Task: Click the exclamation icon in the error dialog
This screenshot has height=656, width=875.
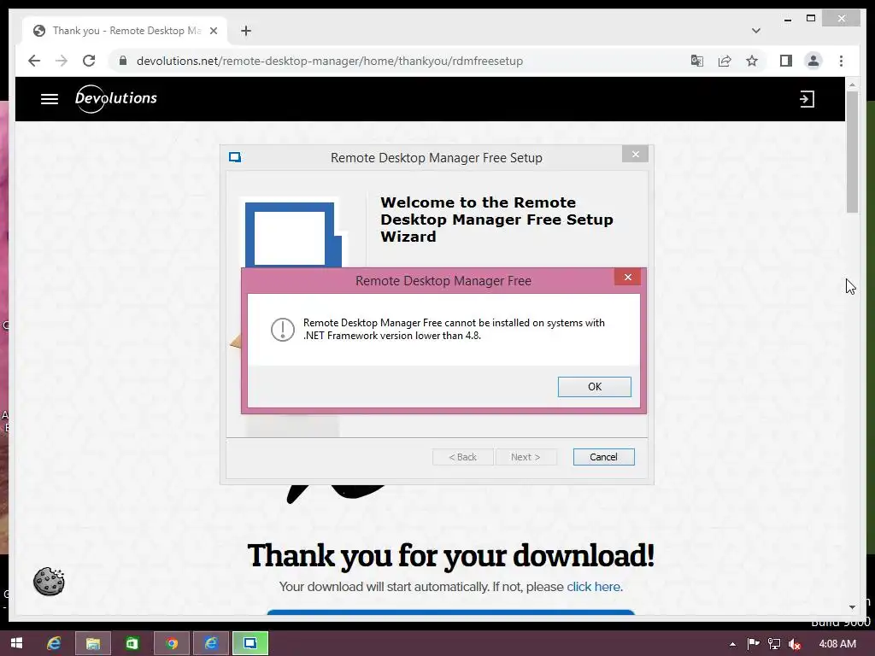Action: (282, 329)
